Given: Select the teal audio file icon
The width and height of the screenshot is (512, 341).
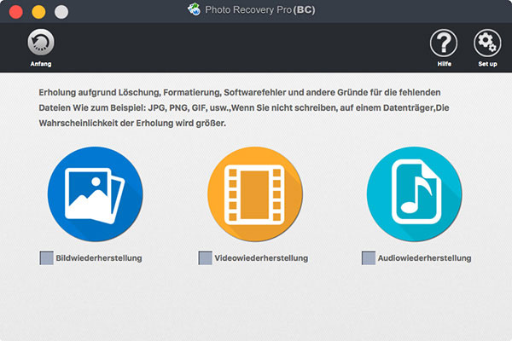Looking at the screenshot, I should tap(415, 194).
